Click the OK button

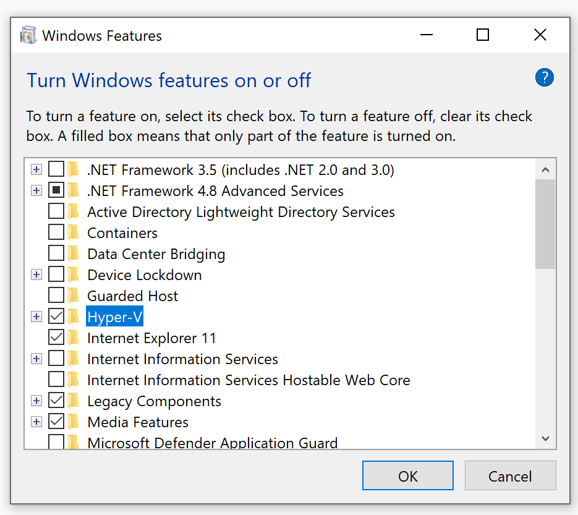(407, 475)
